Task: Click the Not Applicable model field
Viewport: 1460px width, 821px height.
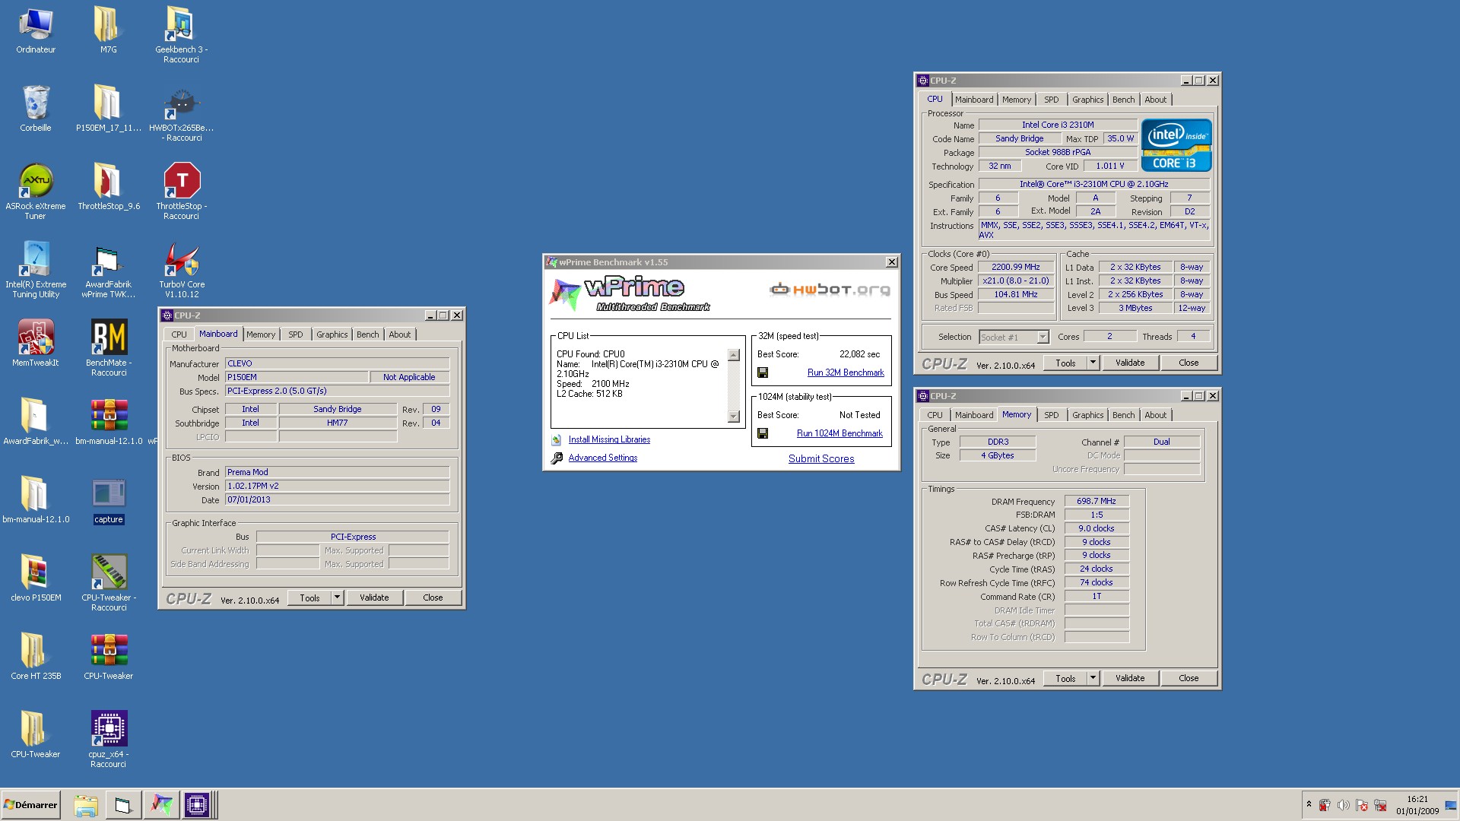Action: (x=409, y=377)
